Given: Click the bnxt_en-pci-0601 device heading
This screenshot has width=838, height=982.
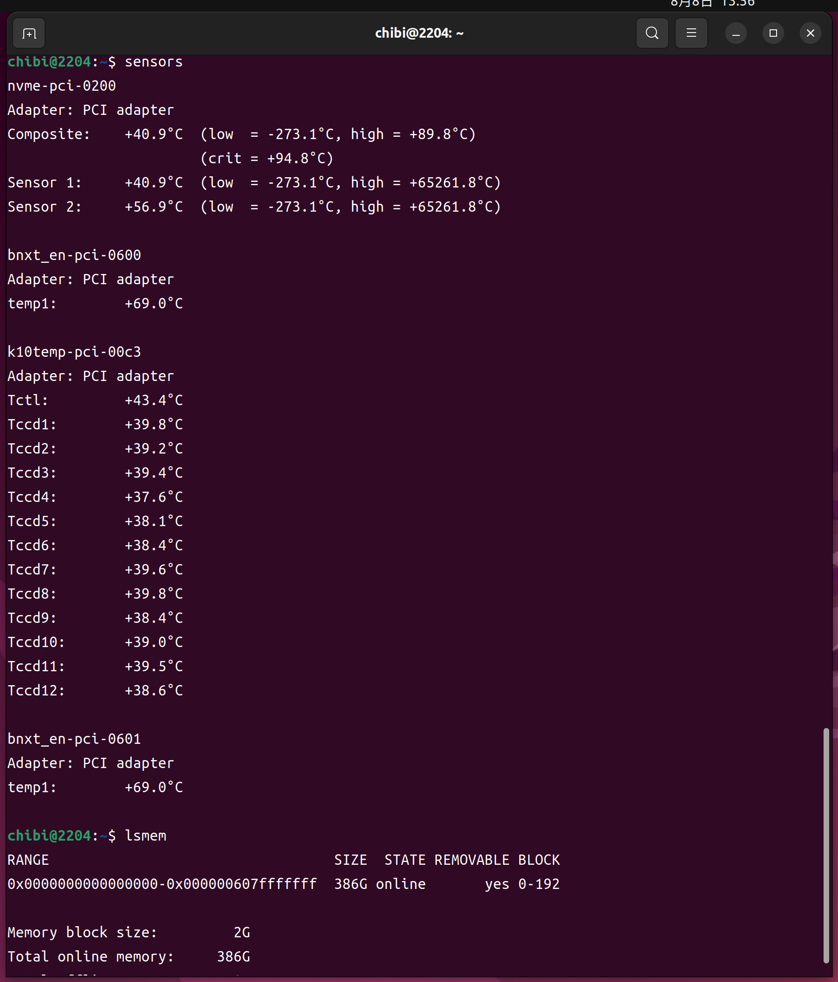Looking at the screenshot, I should (x=74, y=739).
